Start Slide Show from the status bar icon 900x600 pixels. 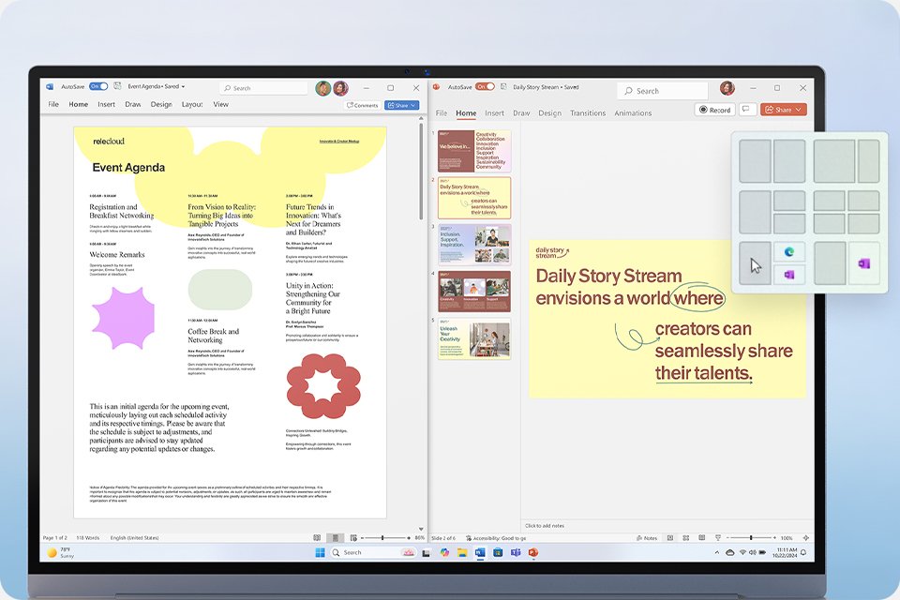pyautogui.click(x=718, y=537)
